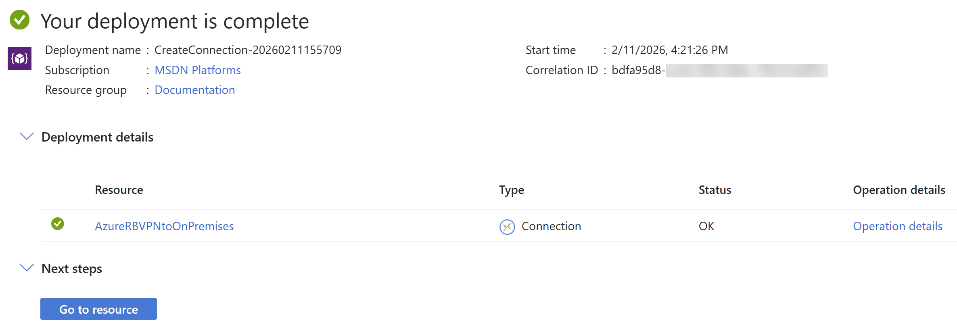Collapse the Next steps chevron
Viewport: 957px width, 329px height.
pos(27,268)
